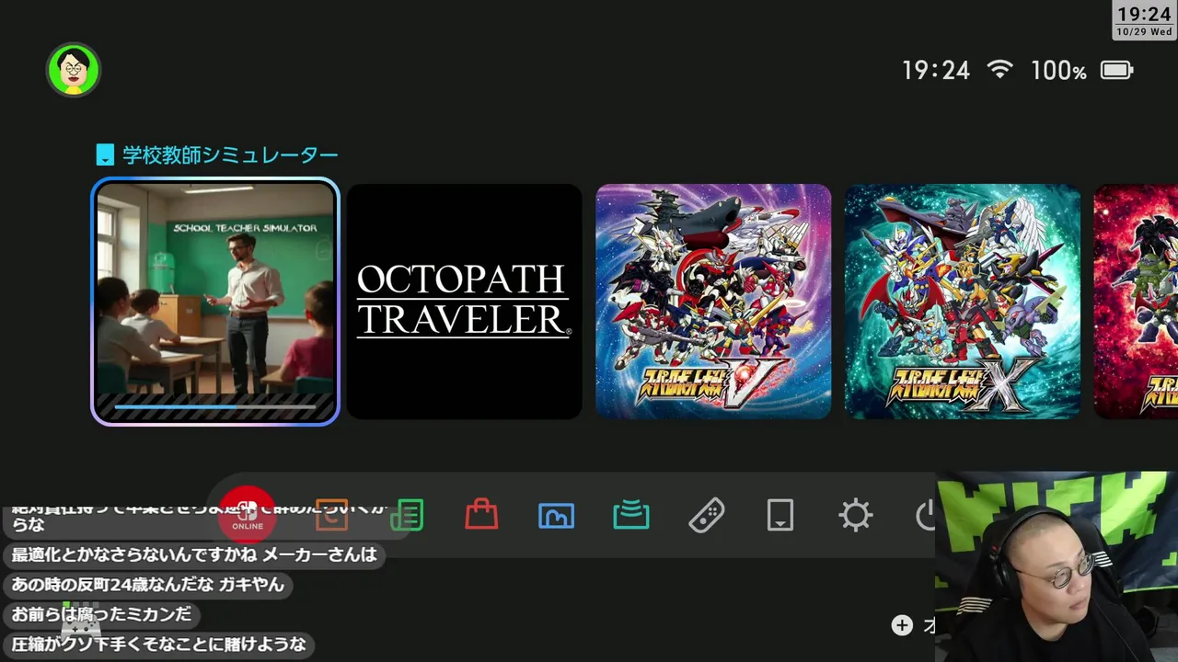The image size is (1178, 662).
Task: Open the Controllers Joy-Con icon
Action: click(x=706, y=515)
